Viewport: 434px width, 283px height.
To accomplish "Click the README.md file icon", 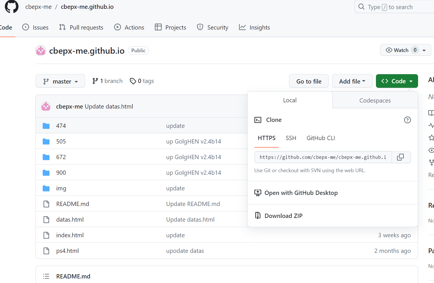I will coord(46,204).
